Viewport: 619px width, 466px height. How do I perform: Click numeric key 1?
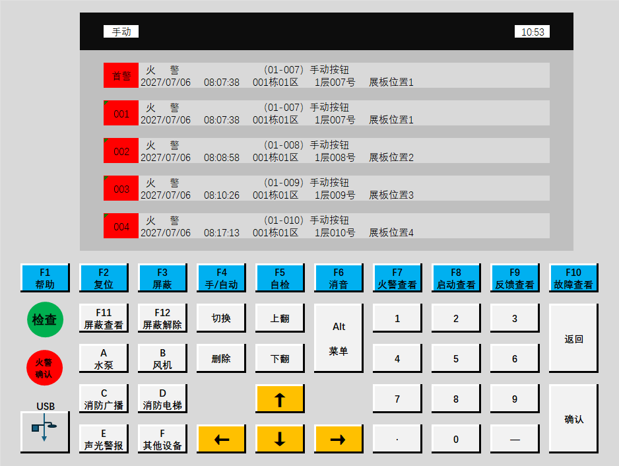[397, 318]
